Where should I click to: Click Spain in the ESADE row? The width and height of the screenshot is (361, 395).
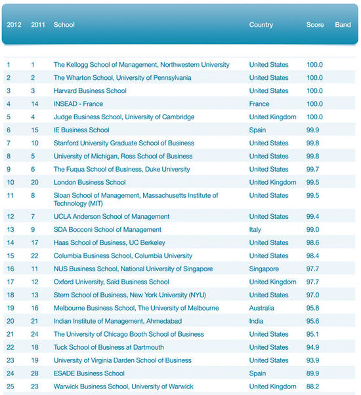257,373
